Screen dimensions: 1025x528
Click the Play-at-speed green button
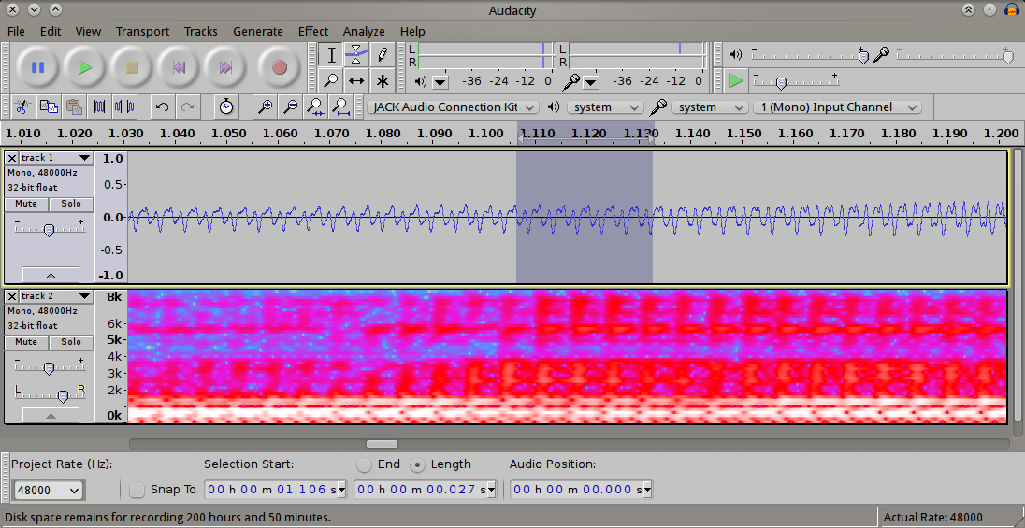click(x=737, y=81)
